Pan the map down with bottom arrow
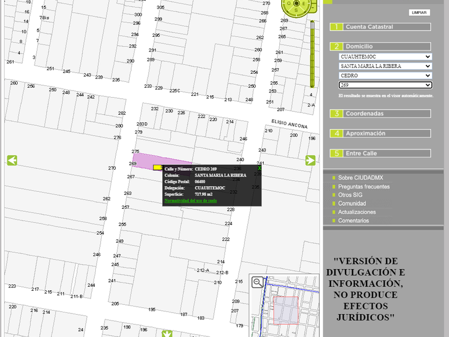449x337 pixels. [167, 333]
